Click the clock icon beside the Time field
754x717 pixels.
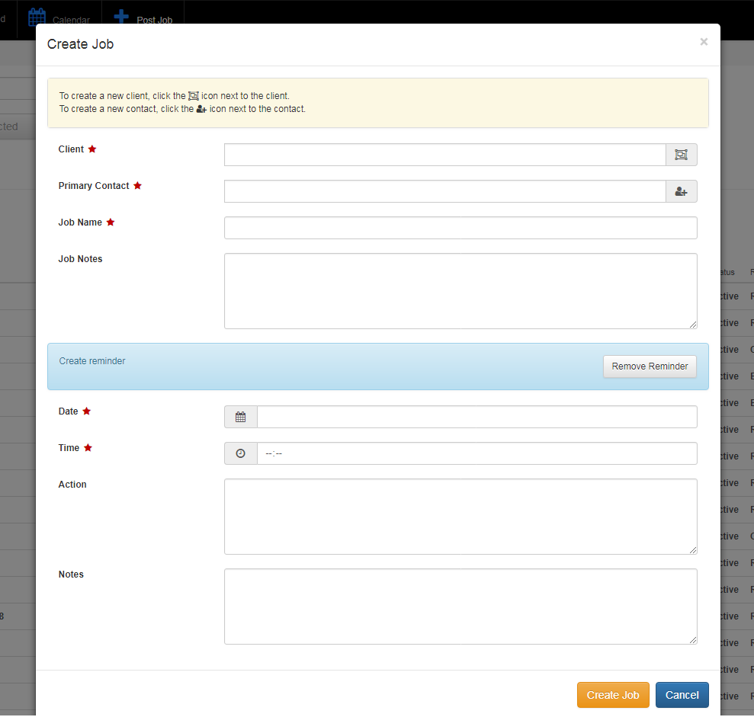241,453
